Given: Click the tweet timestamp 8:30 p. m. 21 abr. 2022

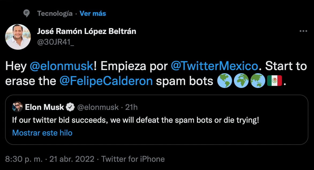Looking at the screenshot, I should click(50, 159).
